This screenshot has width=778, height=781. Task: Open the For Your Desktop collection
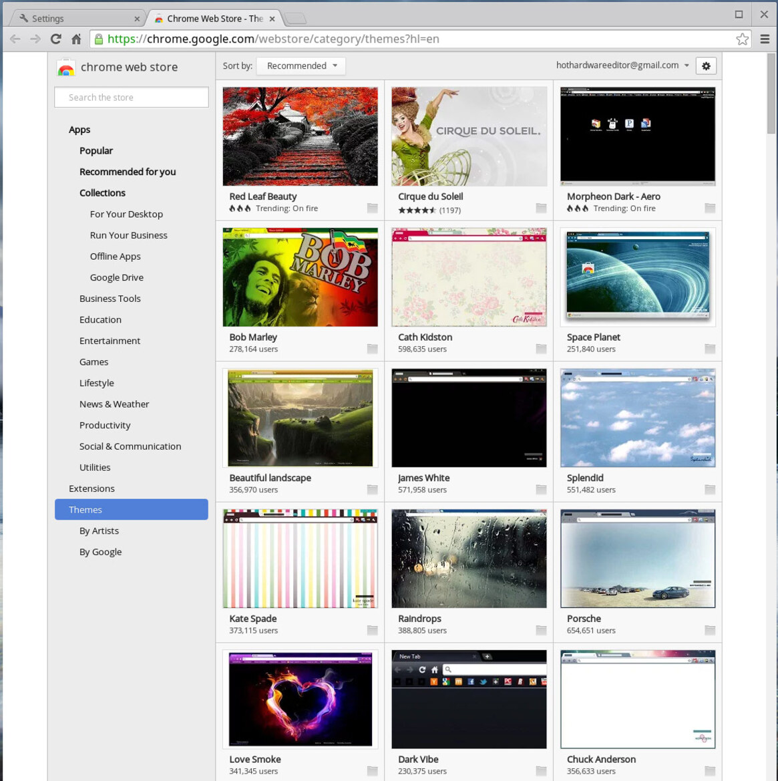126,214
